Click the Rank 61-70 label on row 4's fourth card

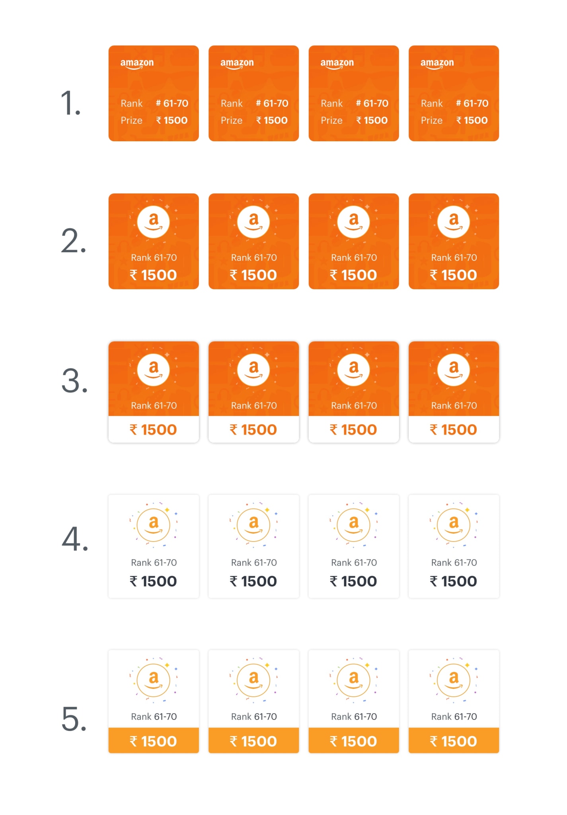(x=454, y=563)
